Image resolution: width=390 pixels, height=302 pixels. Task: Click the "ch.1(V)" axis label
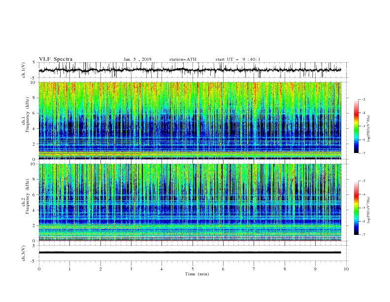click(24, 70)
